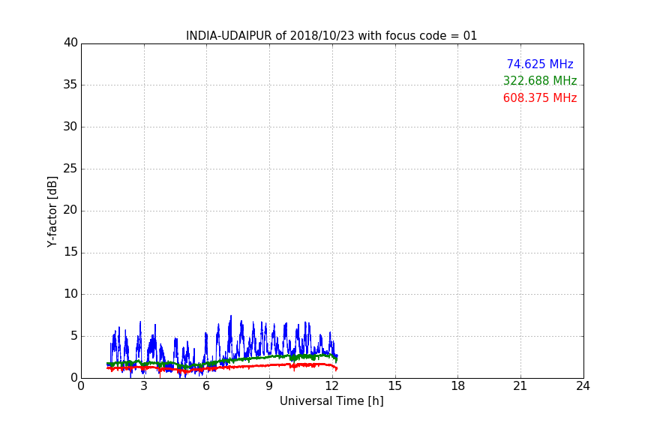Click the y-axis tick label 10
648x432 pixels.
coord(70,294)
